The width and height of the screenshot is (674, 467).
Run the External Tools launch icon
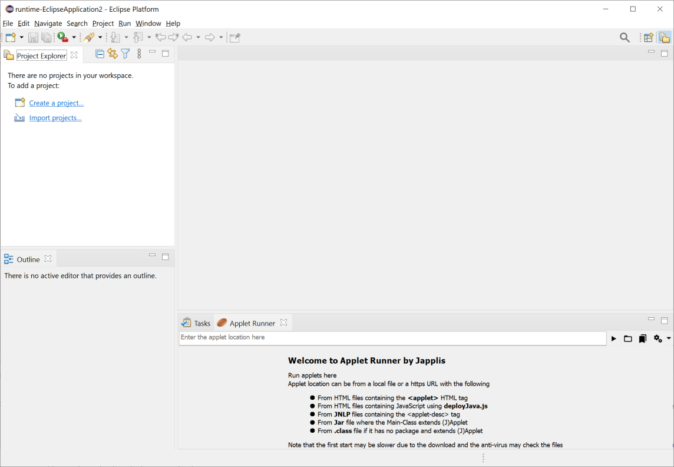(63, 37)
